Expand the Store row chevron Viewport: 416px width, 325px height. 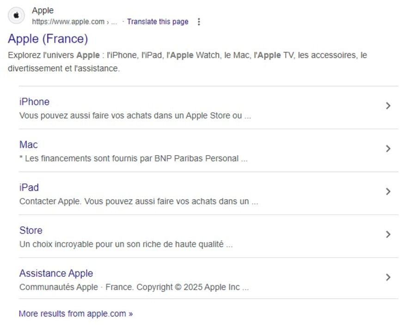pos(388,235)
